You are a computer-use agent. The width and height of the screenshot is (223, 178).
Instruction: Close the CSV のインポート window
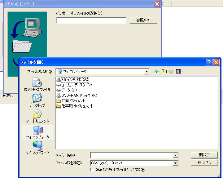coord(157,4)
